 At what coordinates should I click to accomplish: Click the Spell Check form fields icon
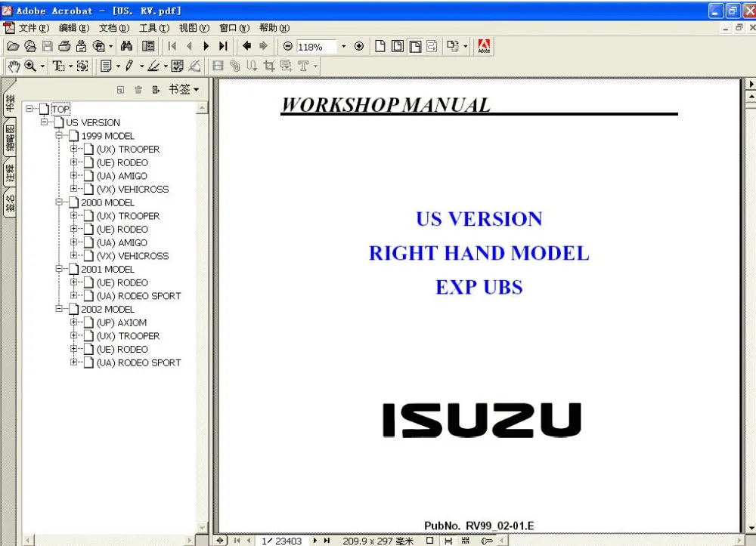(x=178, y=66)
